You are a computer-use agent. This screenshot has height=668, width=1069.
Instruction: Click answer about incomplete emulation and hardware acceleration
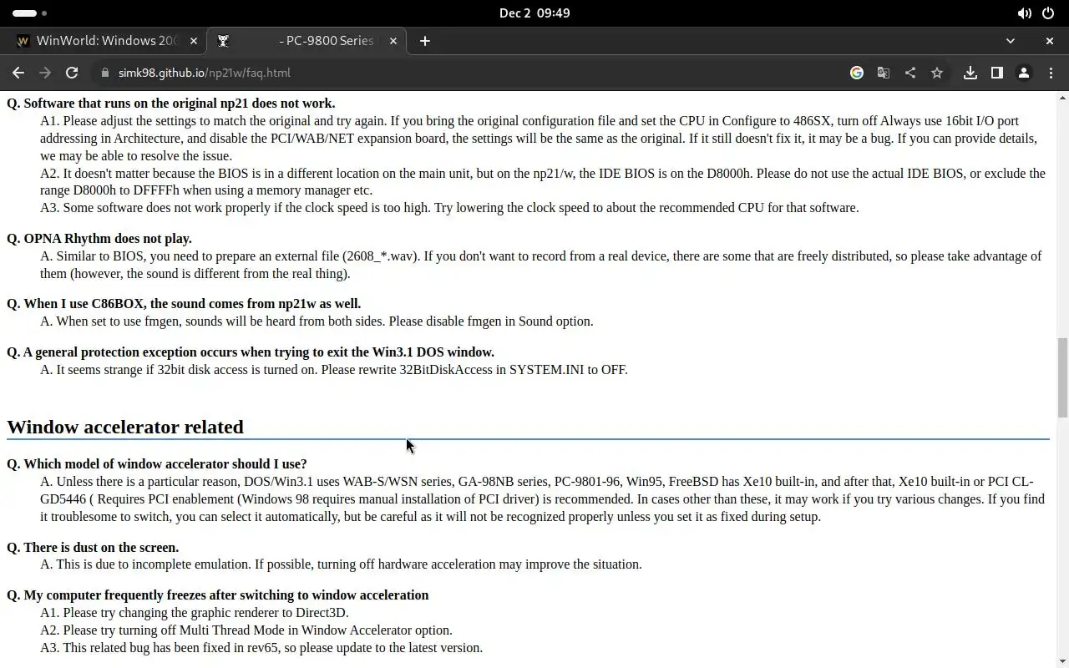tap(341, 564)
